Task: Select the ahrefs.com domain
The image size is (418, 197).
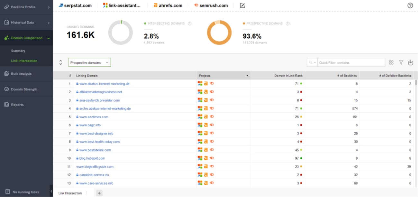Action: [168, 5]
